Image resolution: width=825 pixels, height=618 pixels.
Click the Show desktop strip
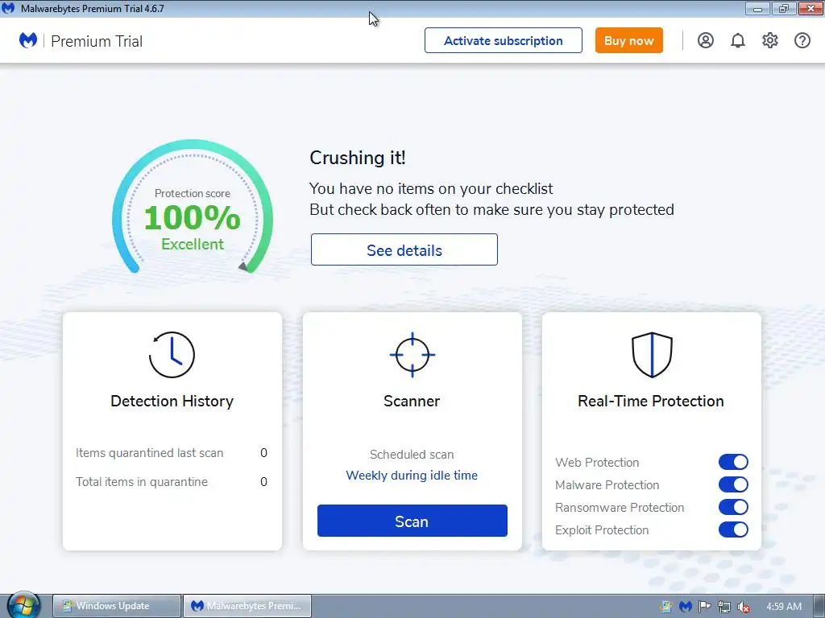pos(819,606)
